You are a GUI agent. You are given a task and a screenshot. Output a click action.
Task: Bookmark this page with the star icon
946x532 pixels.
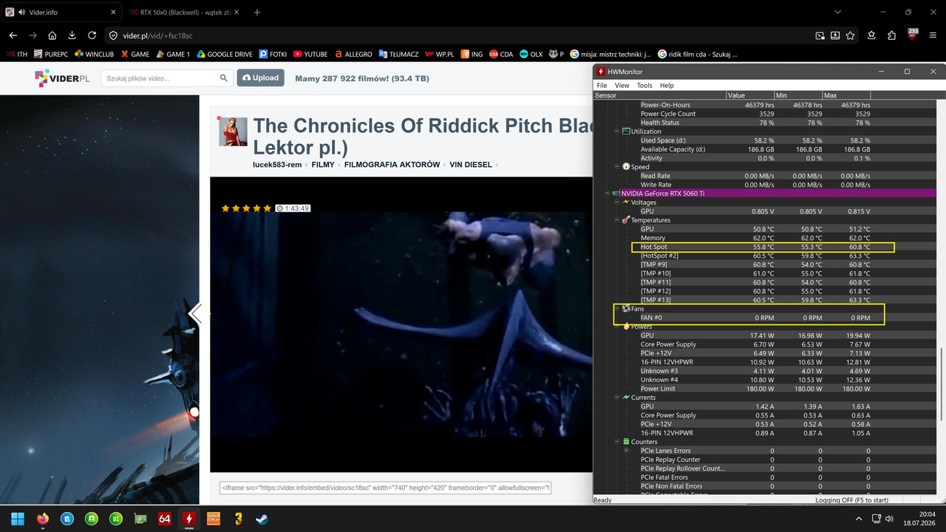click(x=851, y=35)
